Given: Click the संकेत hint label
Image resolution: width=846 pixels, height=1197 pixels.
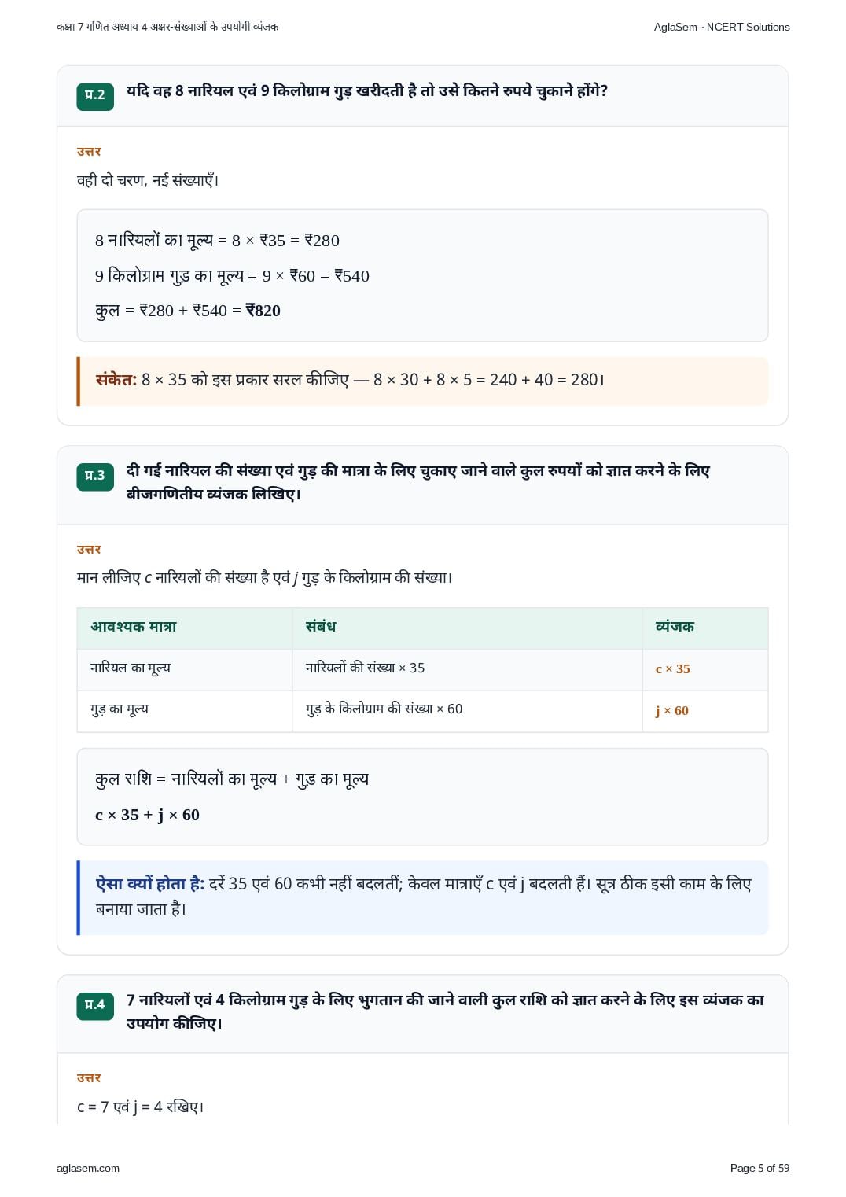Looking at the screenshot, I should (x=116, y=380).
